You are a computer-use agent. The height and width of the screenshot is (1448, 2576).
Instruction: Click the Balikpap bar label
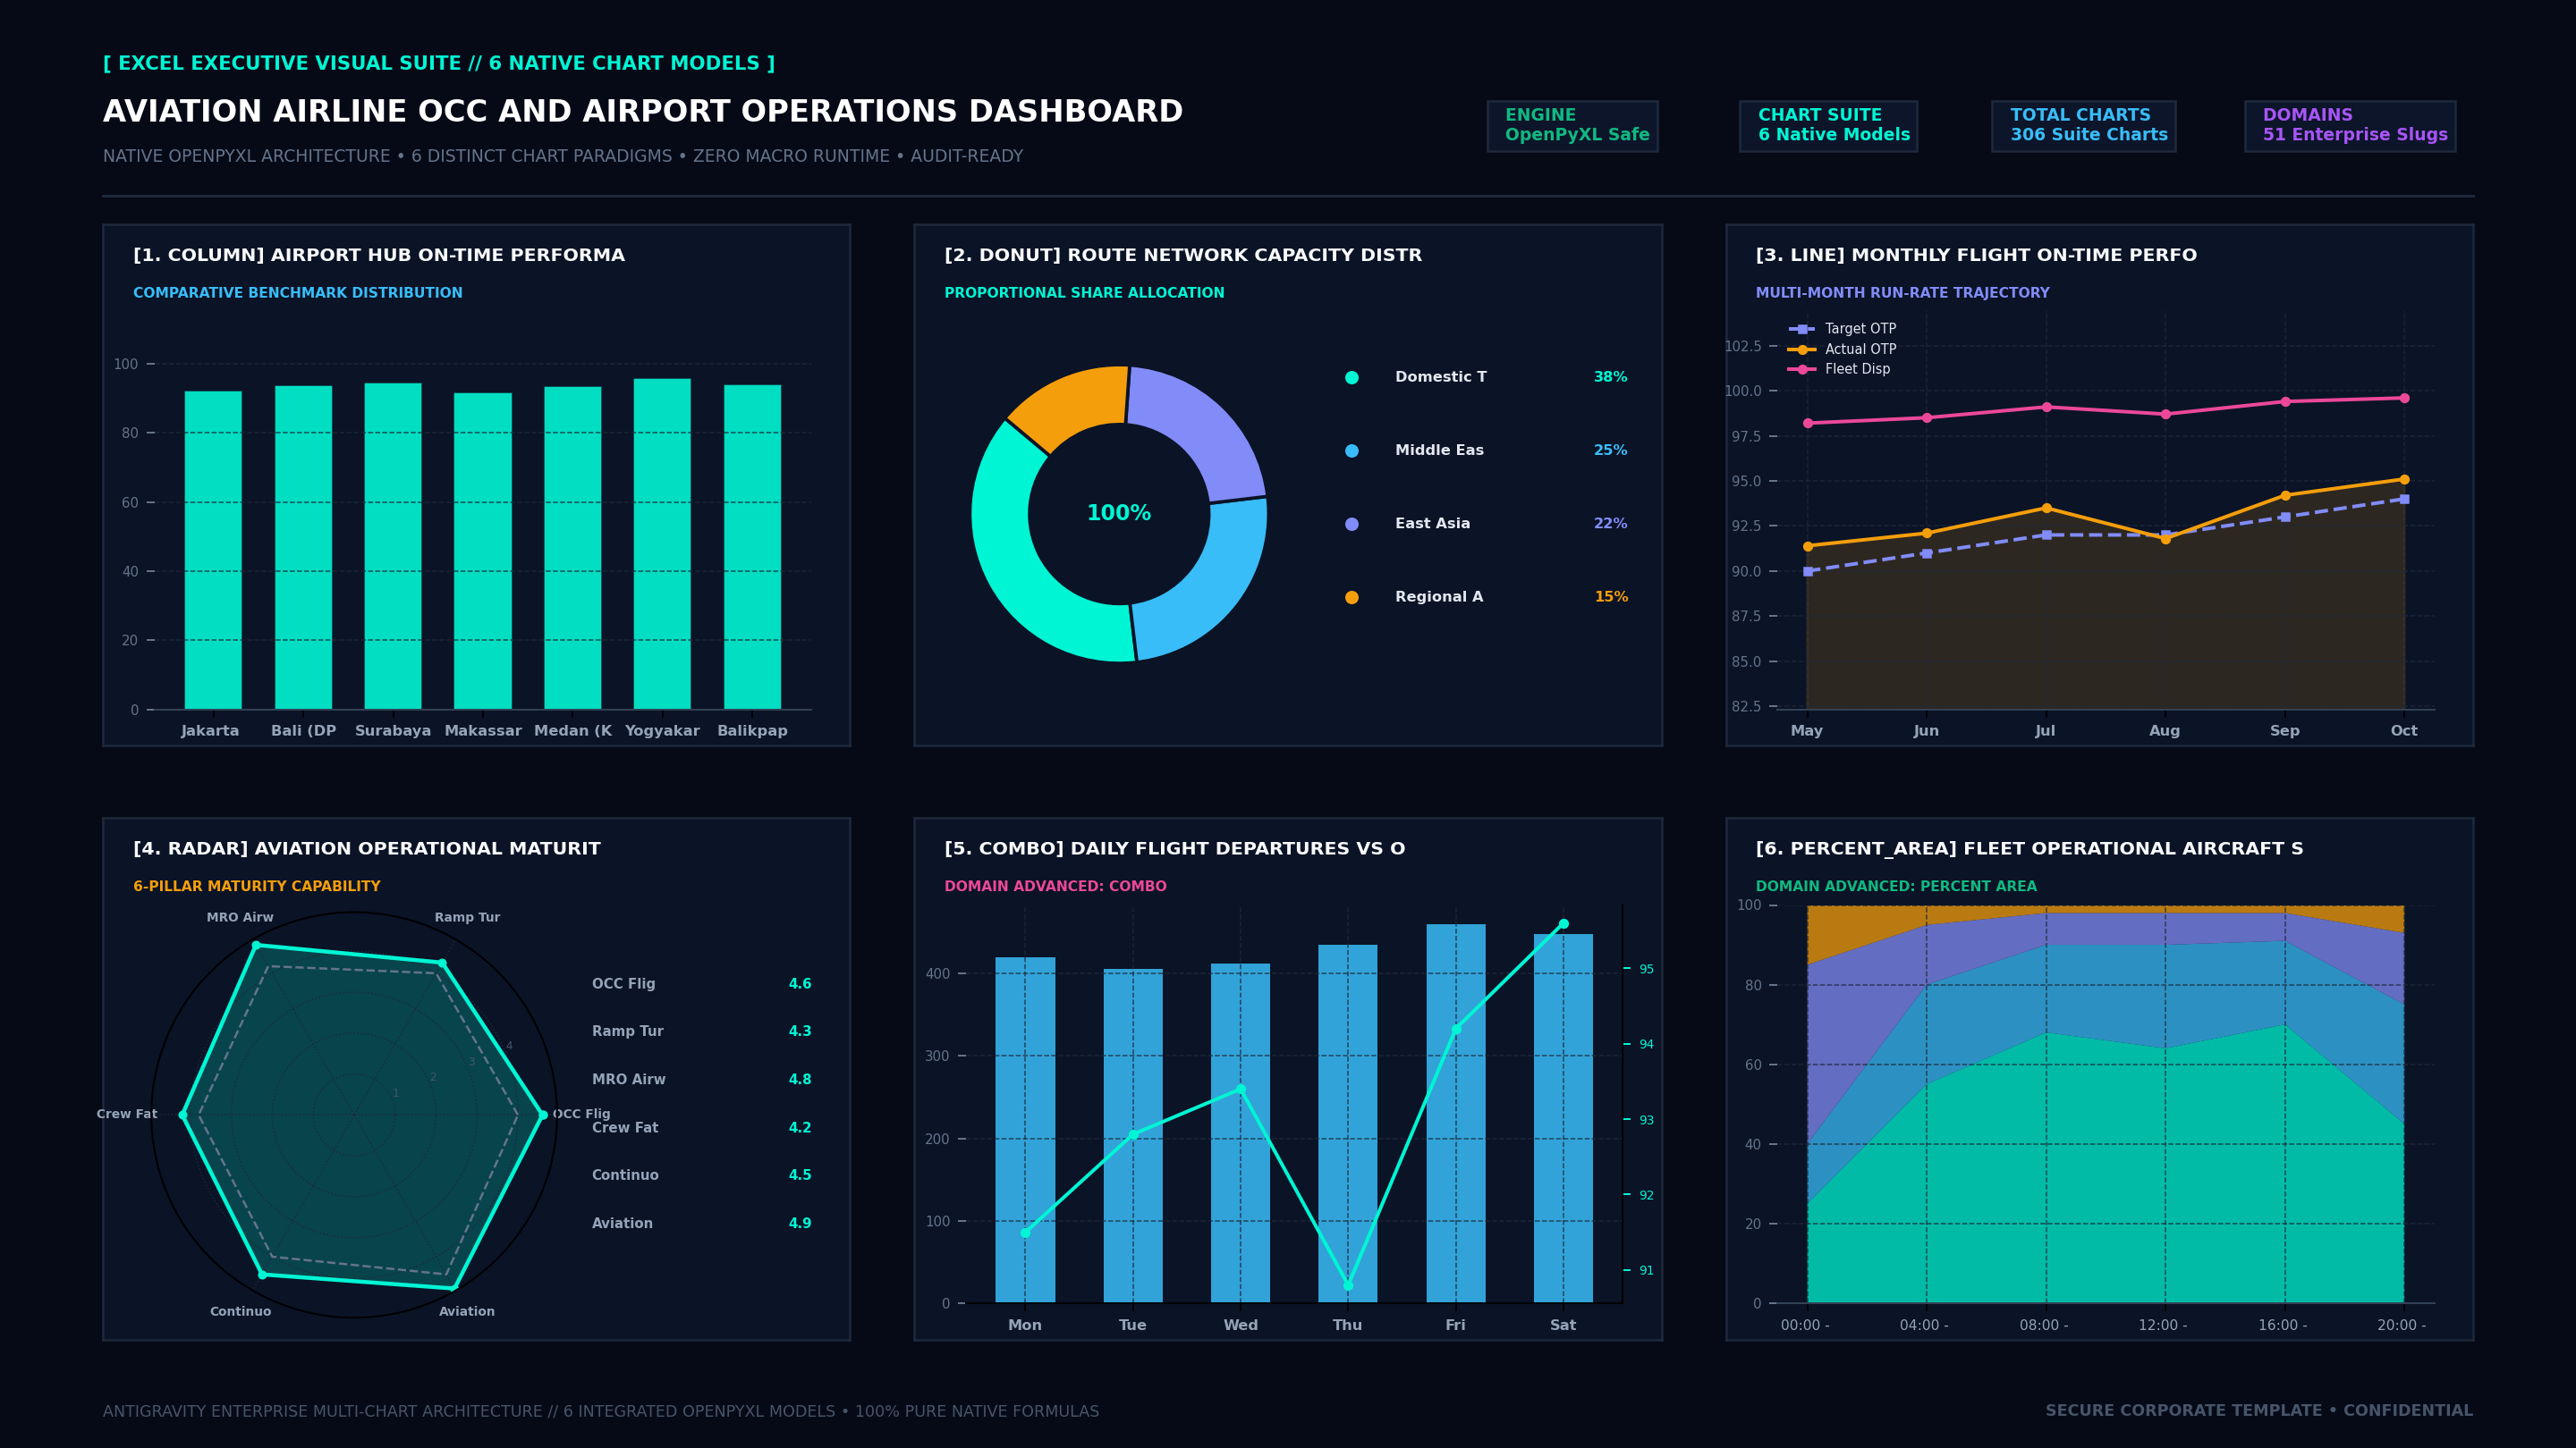[752, 730]
